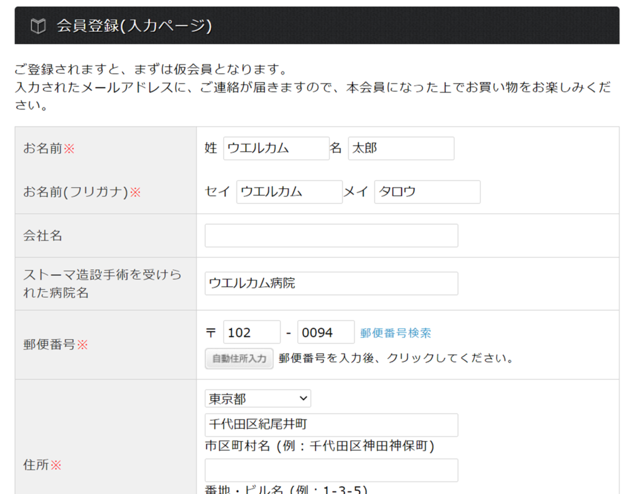Screen dimensions: 637x494
Task: Select the セイ furigana input field
Action: point(289,192)
